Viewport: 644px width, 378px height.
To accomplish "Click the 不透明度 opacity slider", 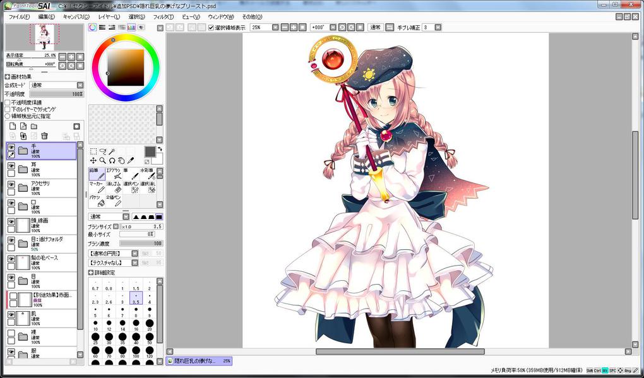I will coord(57,95).
